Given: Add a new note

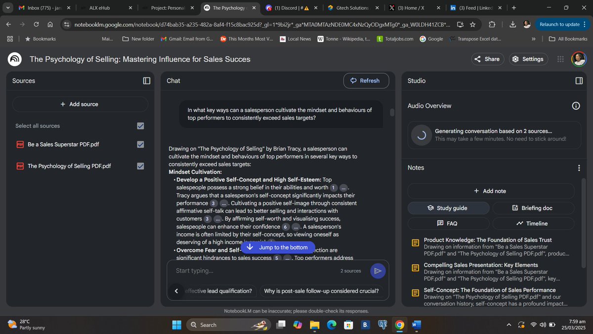Looking at the screenshot, I should click(491, 191).
